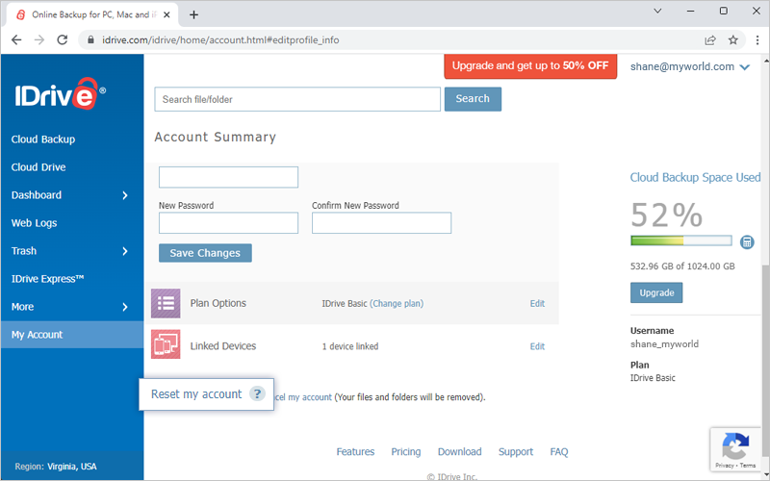Viewport: 770px width, 481px height.
Task: Open IDrive Express in sidebar
Action: (x=47, y=279)
